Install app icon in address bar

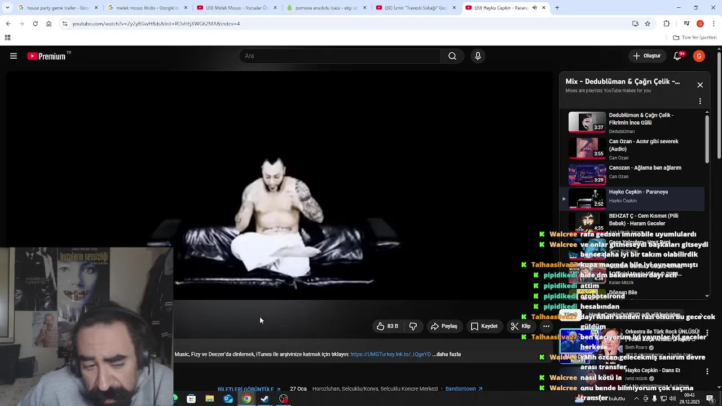(635, 24)
